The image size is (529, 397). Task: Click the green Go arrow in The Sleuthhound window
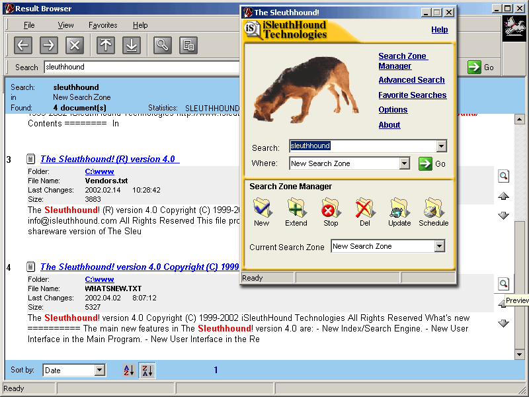tap(425, 163)
